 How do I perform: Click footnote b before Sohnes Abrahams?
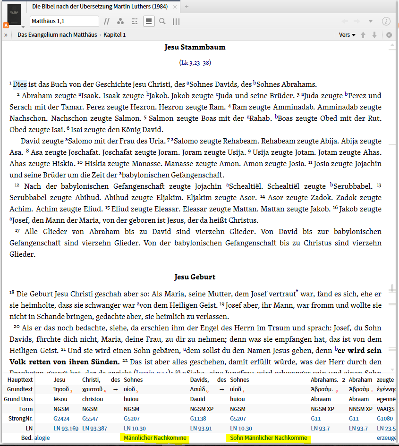coord(255,83)
